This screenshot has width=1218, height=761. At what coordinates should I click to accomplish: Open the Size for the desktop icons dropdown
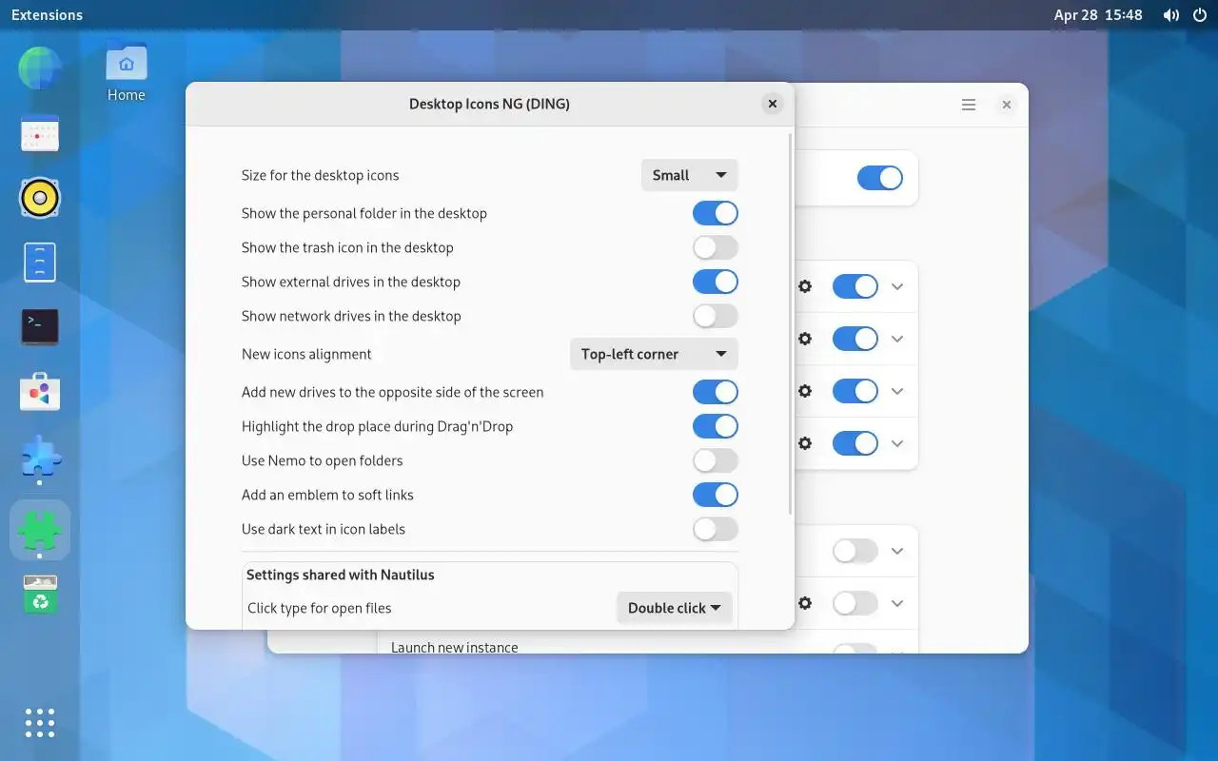click(x=690, y=175)
